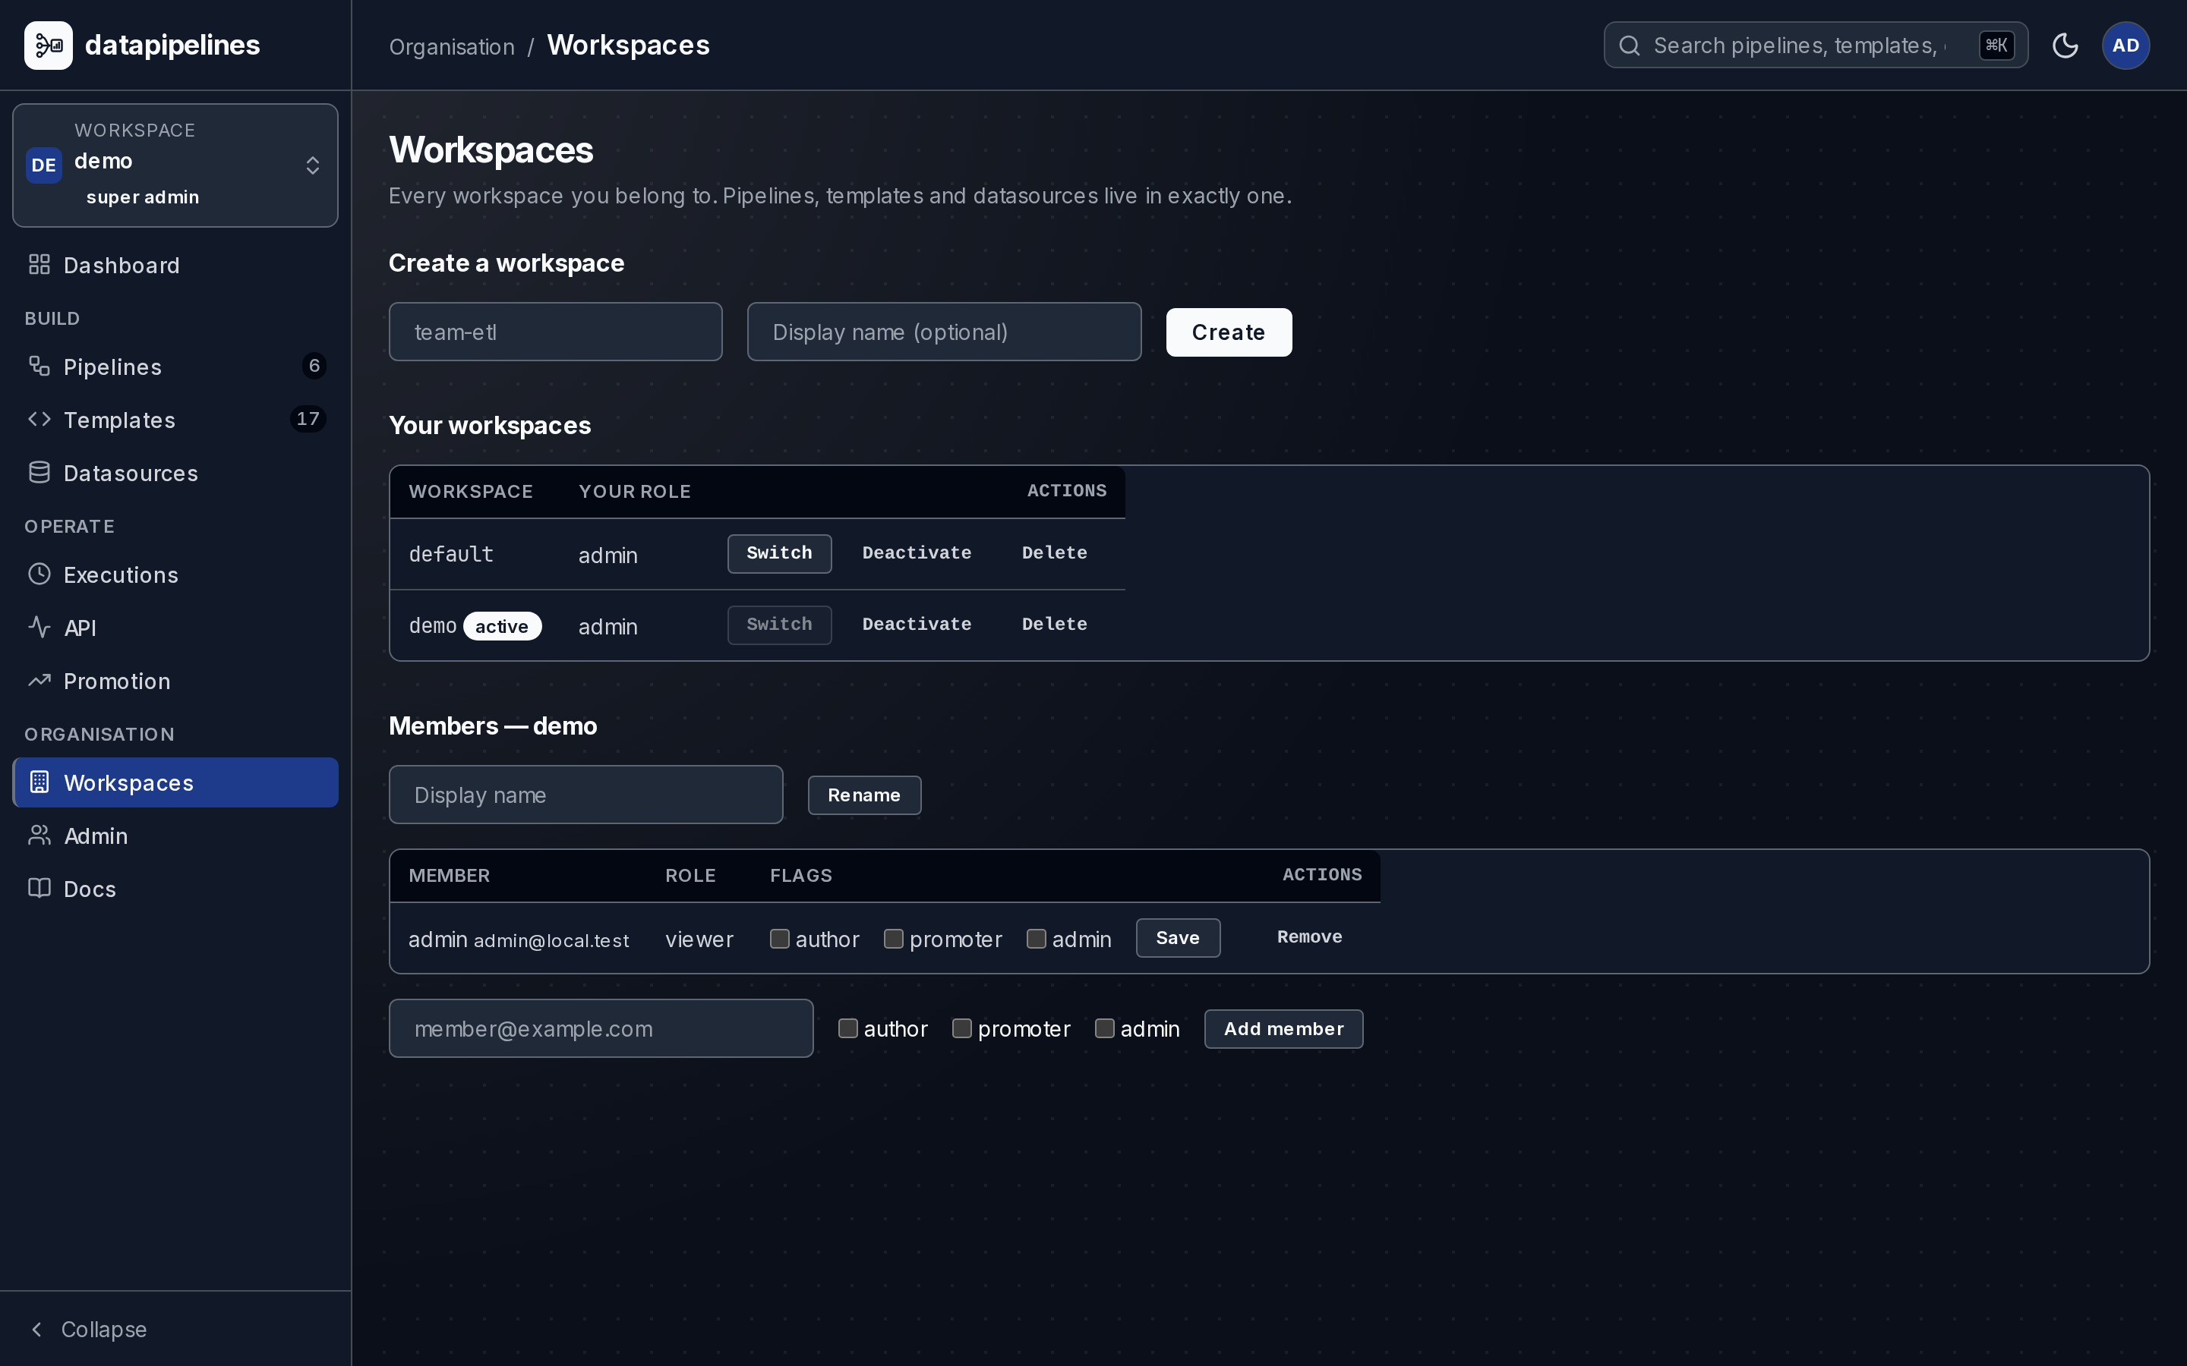Open Docs from the sidebar
The height and width of the screenshot is (1366, 2187).
(175, 889)
